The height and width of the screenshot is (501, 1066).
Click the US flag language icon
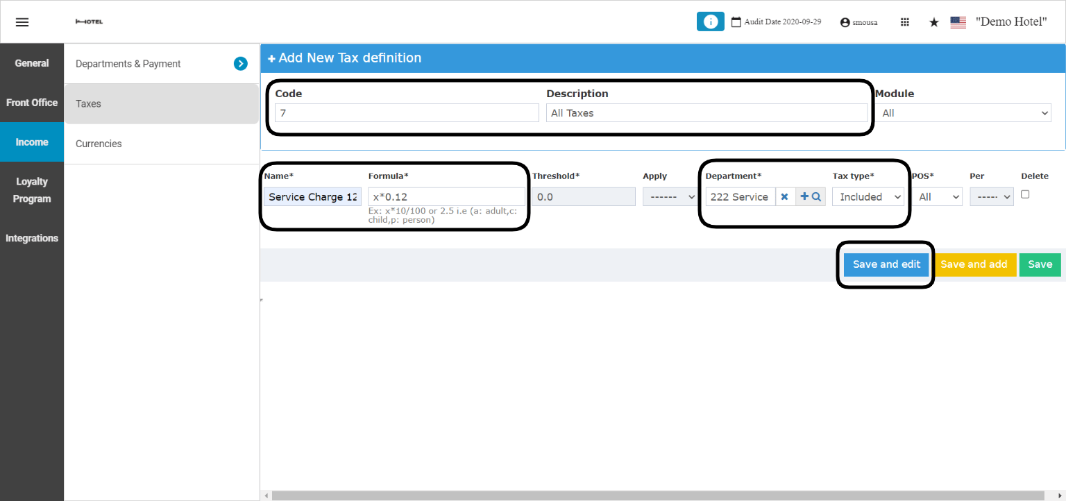coord(958,22)
